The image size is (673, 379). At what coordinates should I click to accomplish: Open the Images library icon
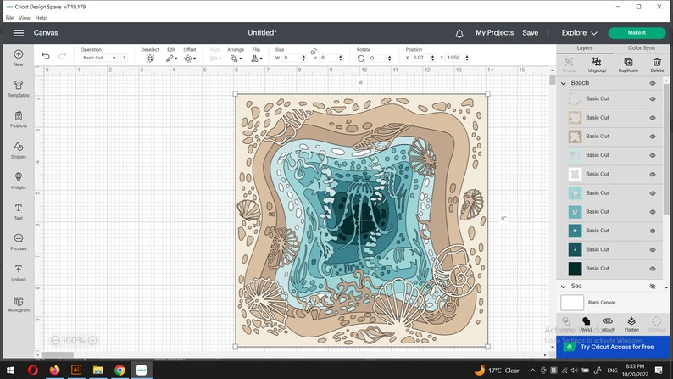(x=19, y=181)
